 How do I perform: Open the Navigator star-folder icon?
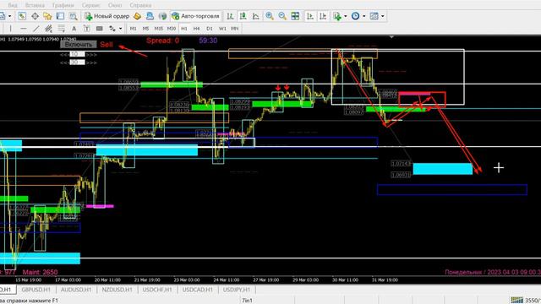click(47, 16)
